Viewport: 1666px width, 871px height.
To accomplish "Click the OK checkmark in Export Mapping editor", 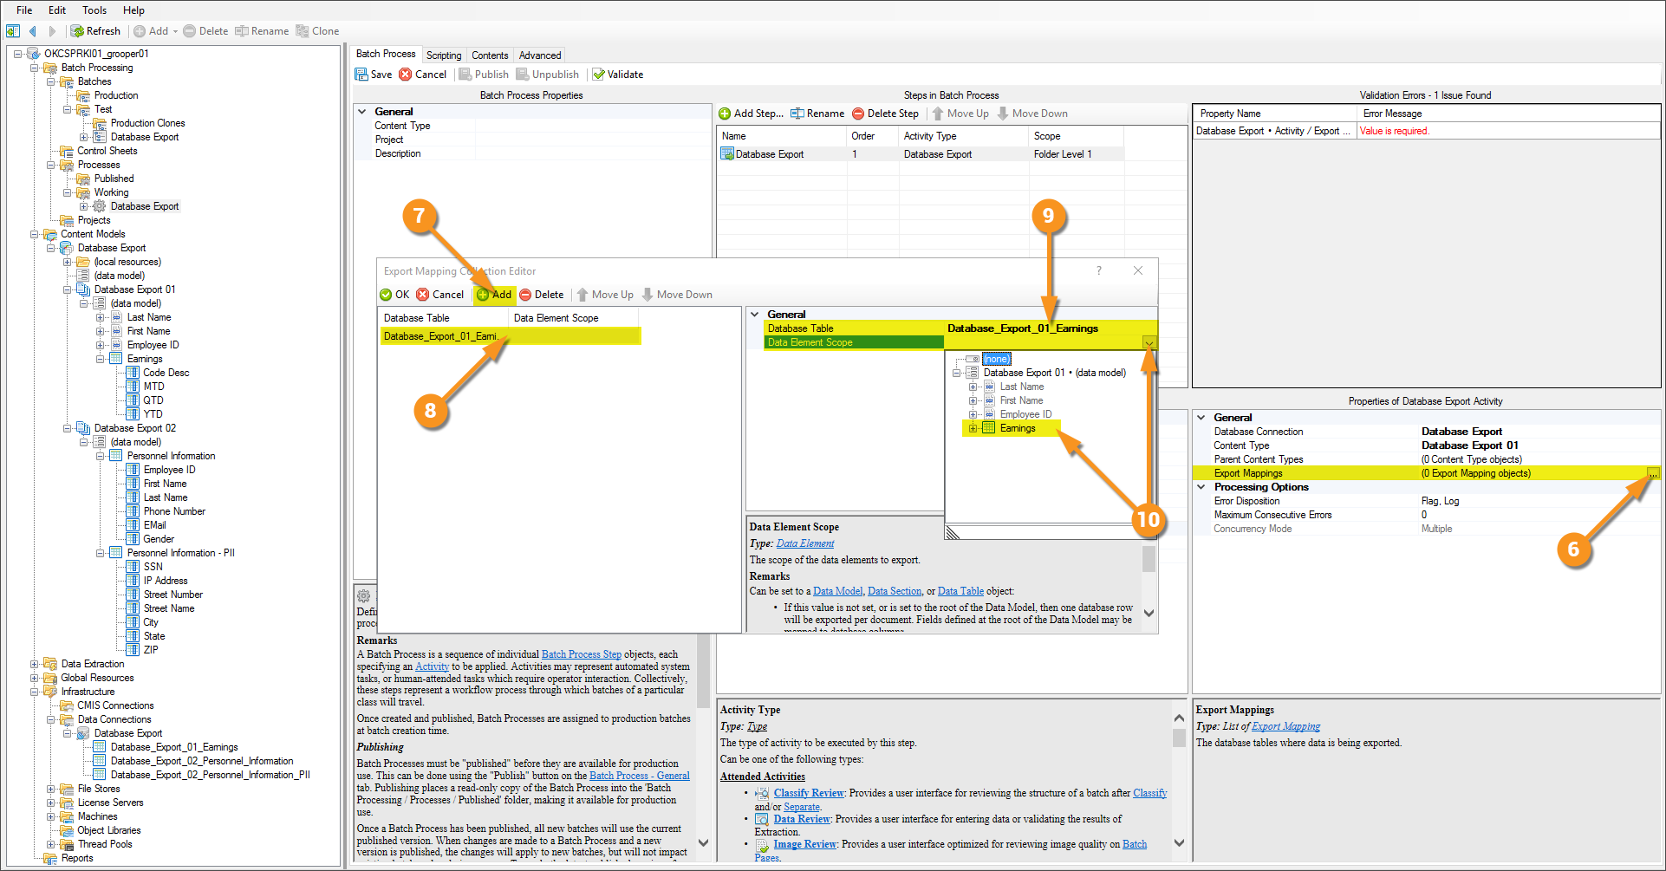I will click(387, 295).
